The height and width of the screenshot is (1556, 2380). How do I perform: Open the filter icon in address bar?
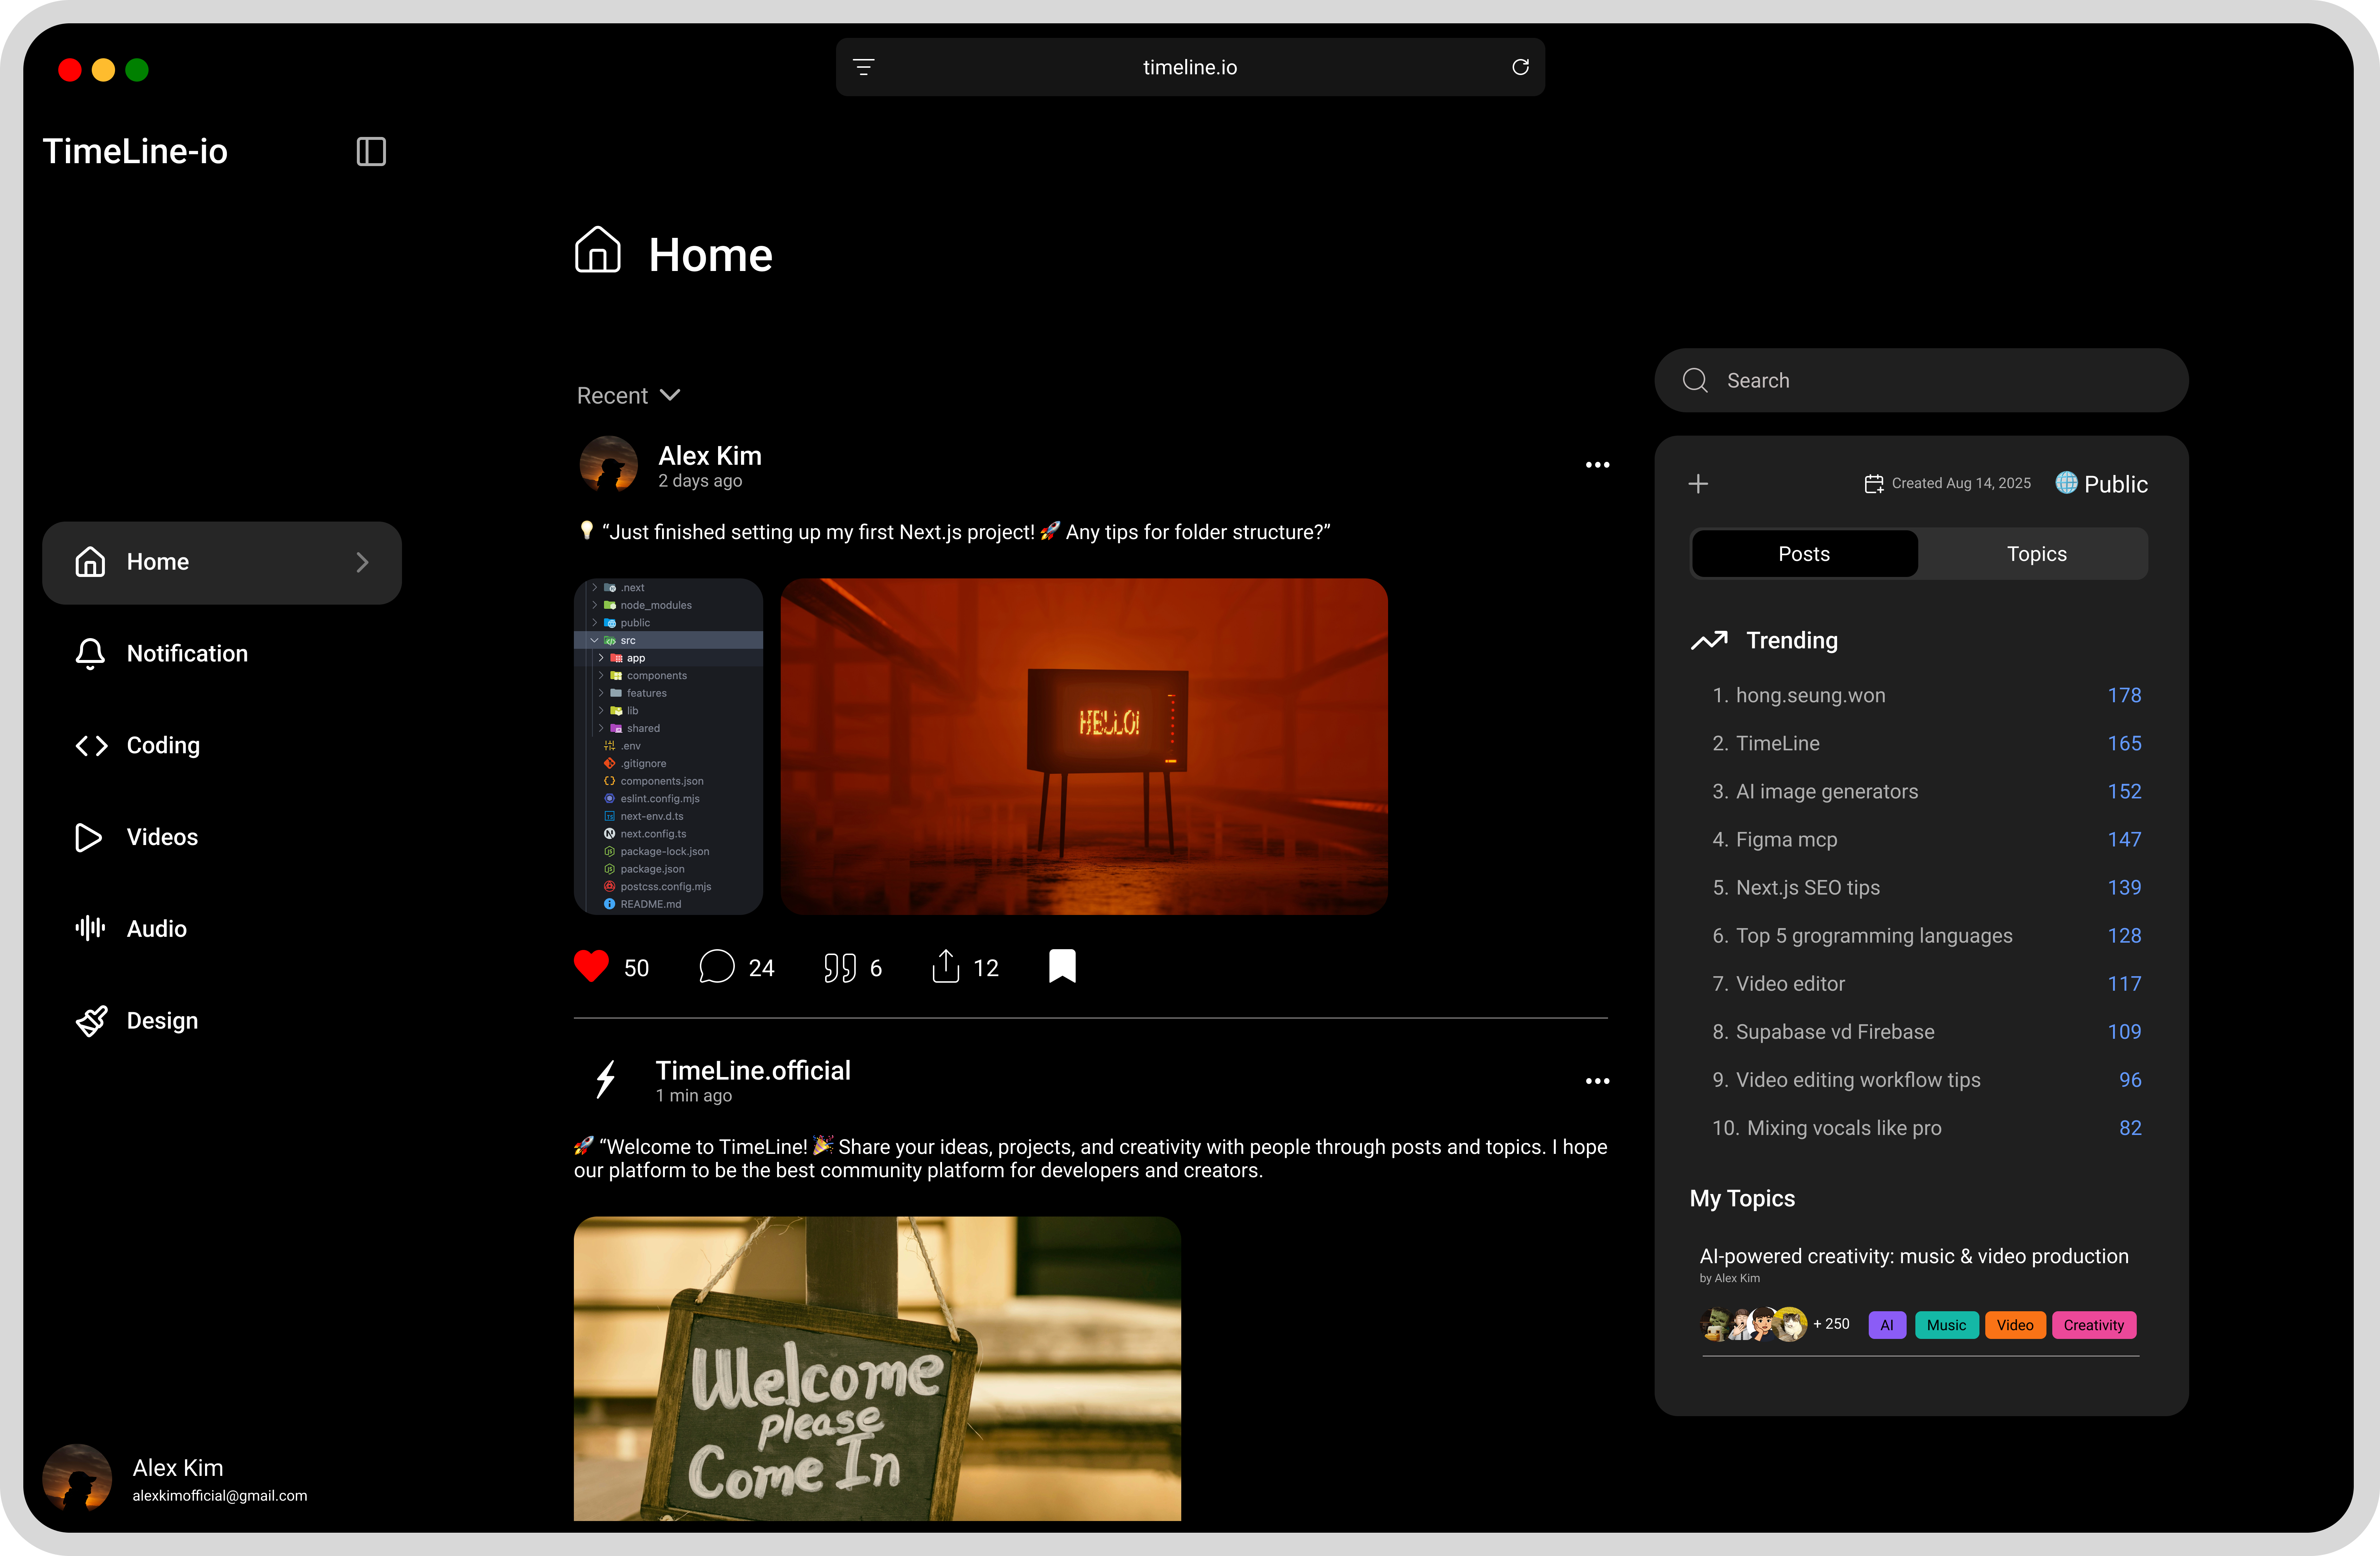pos(864,67)
